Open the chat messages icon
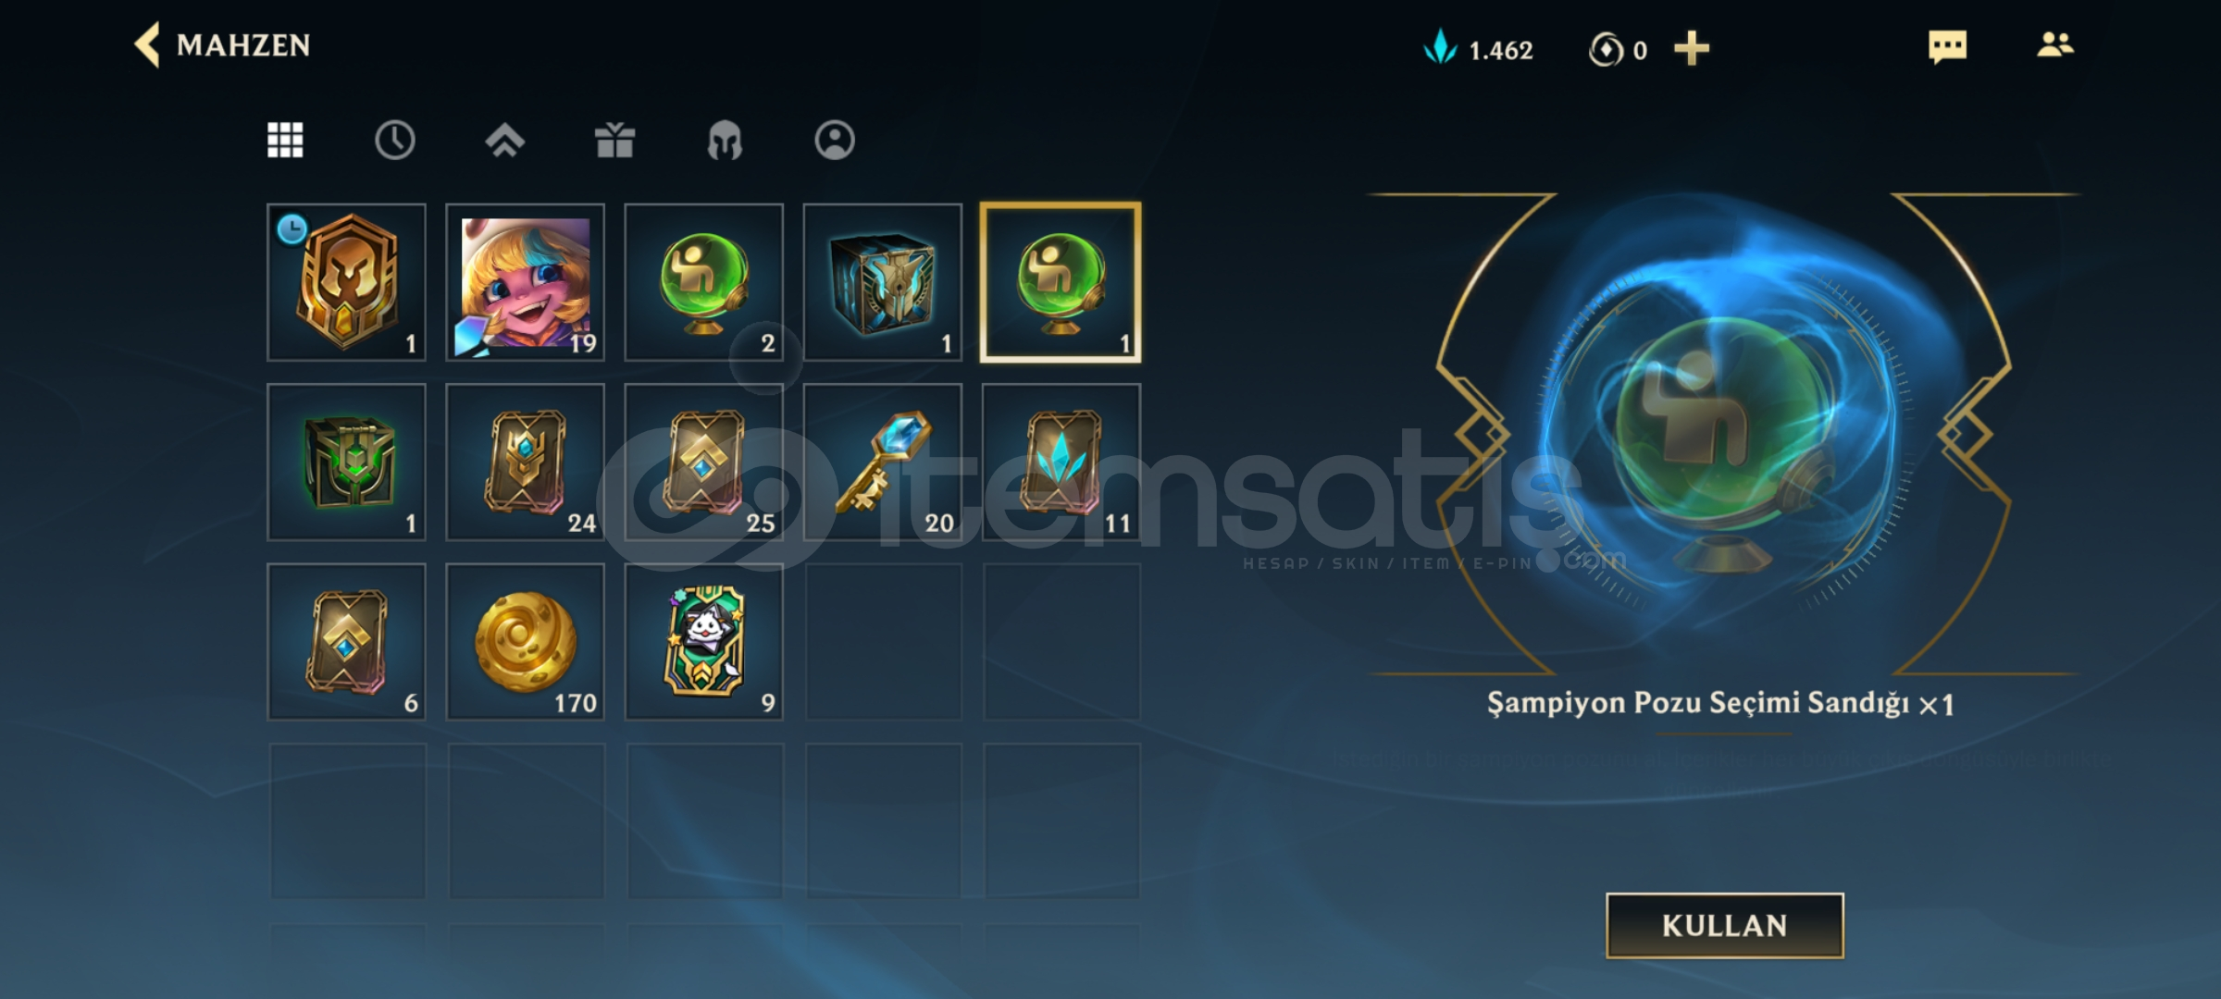2221x999 pixels. (1947, 46)
